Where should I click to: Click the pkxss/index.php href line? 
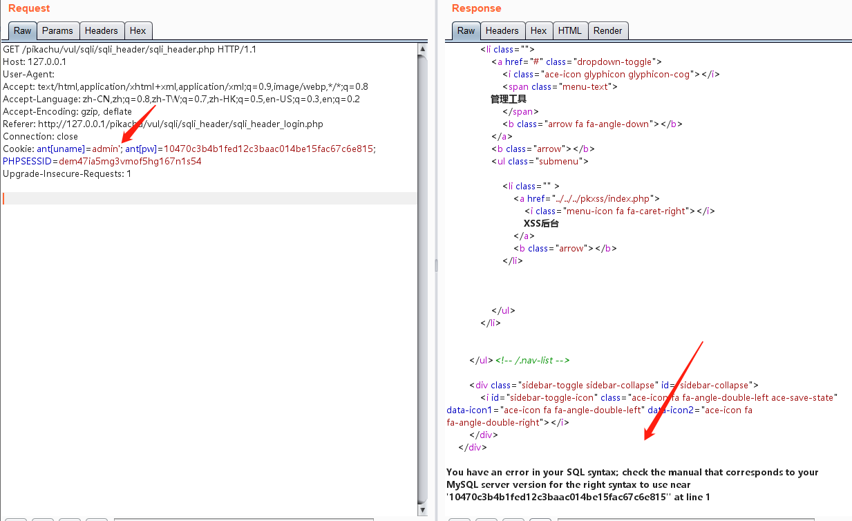point(587,198)
